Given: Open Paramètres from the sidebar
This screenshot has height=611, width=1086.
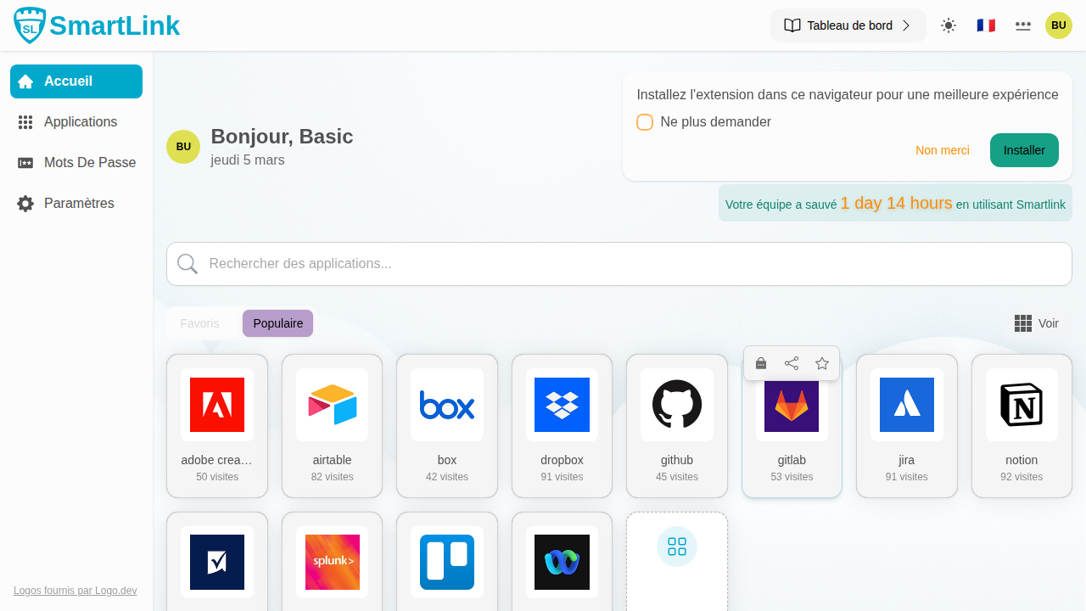Looking at the screenshot, I should 78,203.
